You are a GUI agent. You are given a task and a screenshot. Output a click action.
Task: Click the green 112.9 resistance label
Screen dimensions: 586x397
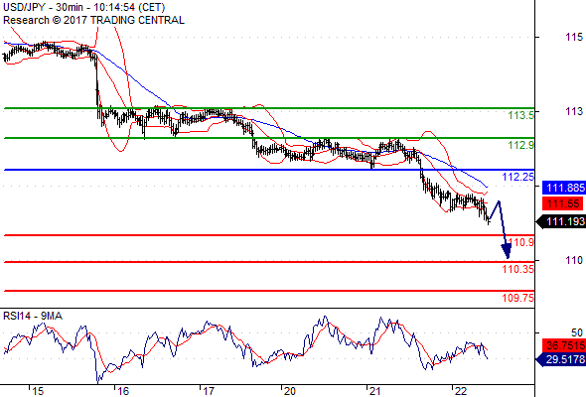pos(521,145)
